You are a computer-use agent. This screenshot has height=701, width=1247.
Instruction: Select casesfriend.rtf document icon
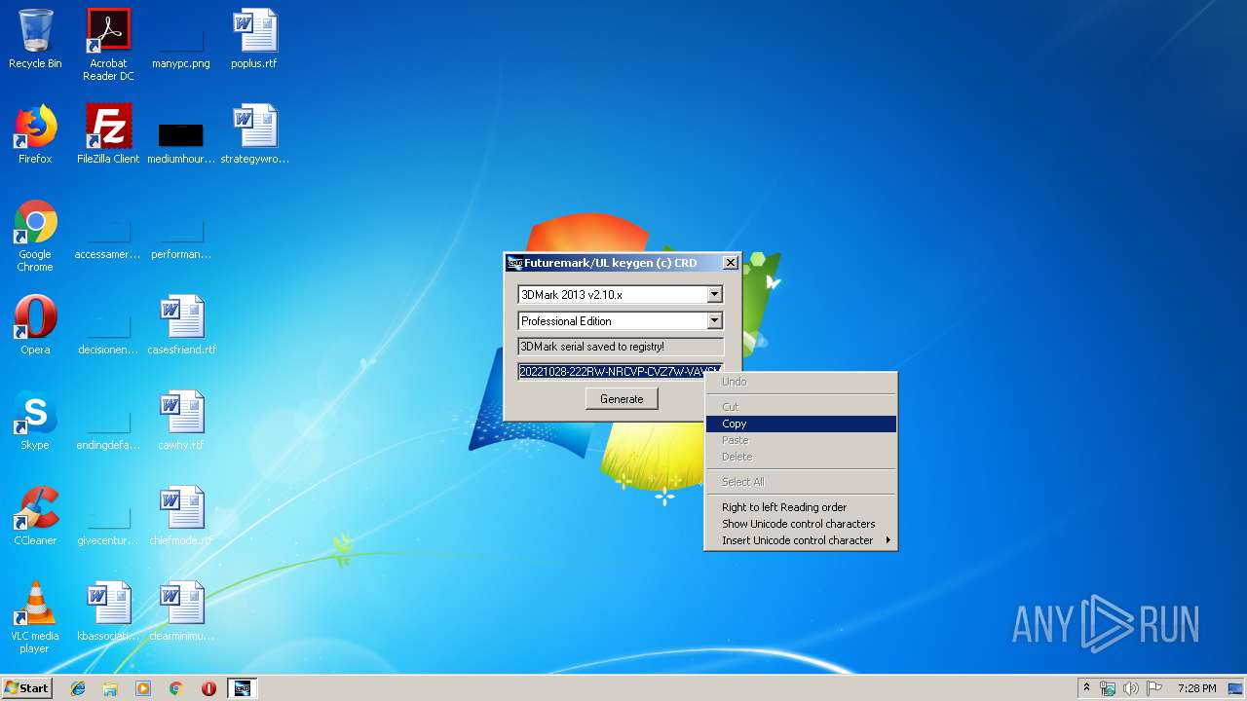pyautogui.click(x=181, y=325)
